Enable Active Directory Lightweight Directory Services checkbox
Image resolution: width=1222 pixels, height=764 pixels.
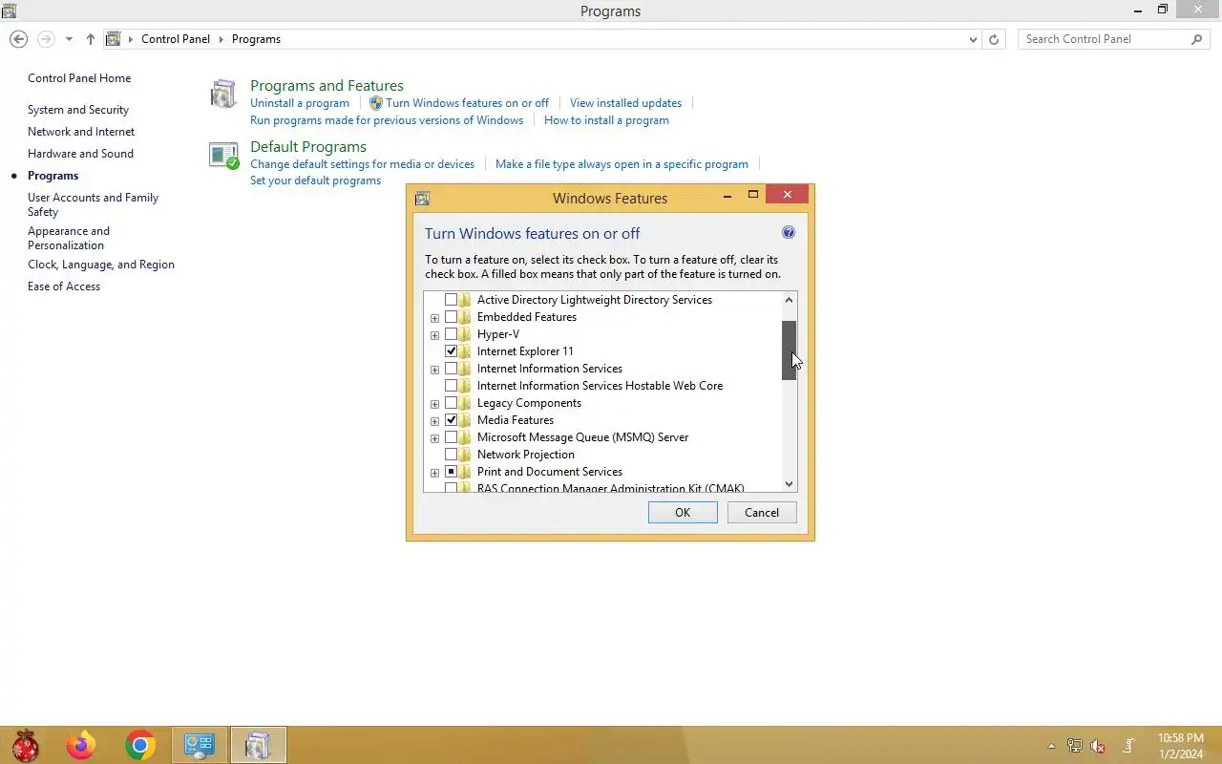tap(451, 300)
